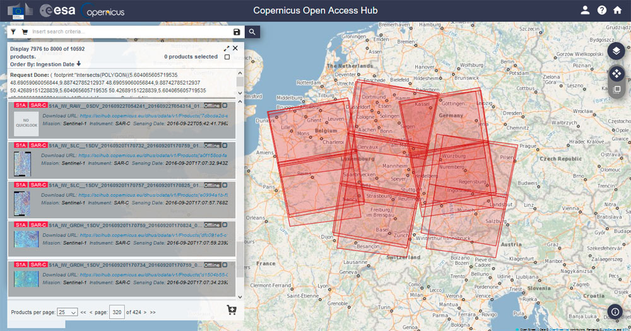Open the NO QUICKLOOK placeholder thumbnail

point(26,123)
